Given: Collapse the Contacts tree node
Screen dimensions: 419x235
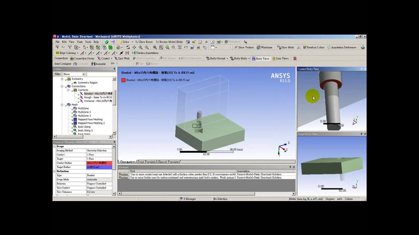Looking at the screenshot, I should pos(68,90).
